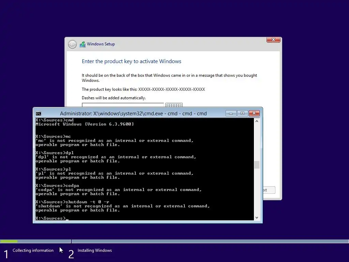Click the 'Collecting information' step label

[x=33, y=250]
